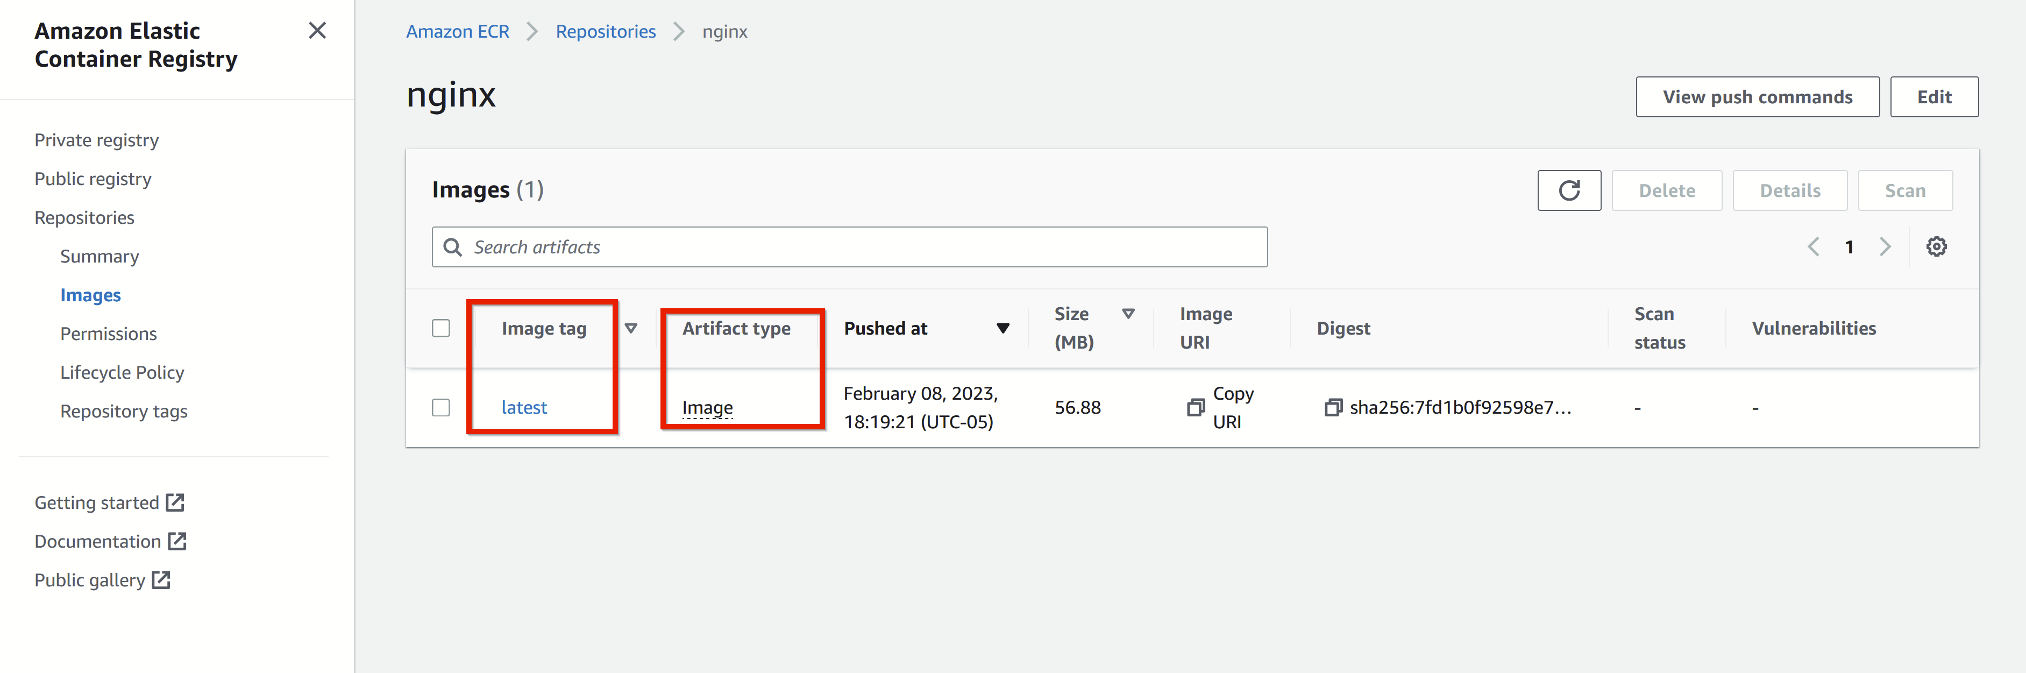This screenshot has width=2026, height=673.
Task: Click the Artifact type column header
Action: 736,328
